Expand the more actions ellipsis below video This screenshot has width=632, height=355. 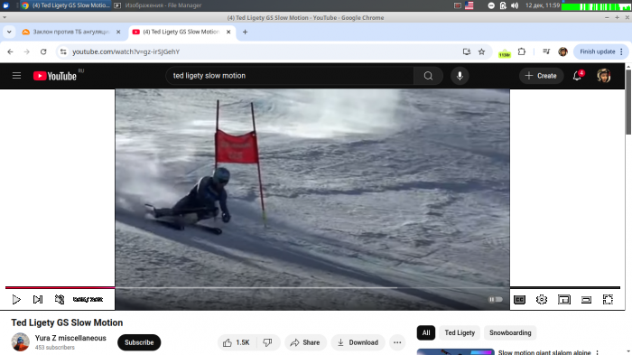[x=397, y=342]
